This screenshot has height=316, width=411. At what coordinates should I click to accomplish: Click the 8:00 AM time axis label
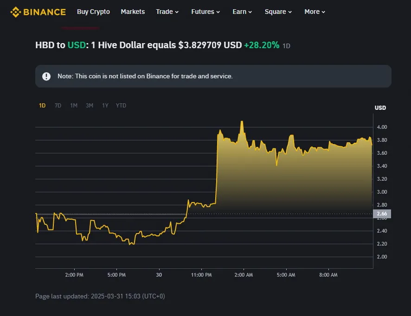(x=328, y=275)
